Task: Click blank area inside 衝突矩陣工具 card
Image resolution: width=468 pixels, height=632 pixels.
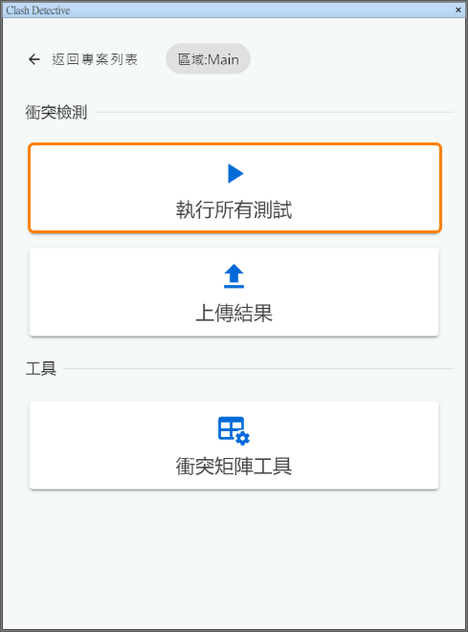Action: [x=100, y=446]
